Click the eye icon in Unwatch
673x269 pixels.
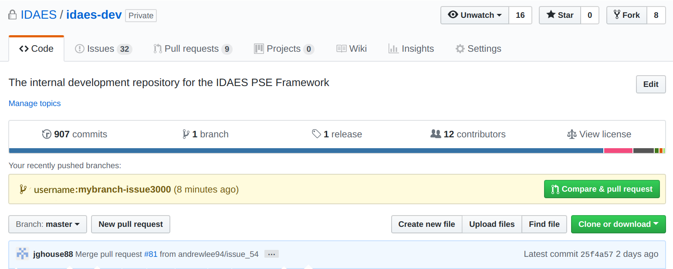click(x=453, y=15)
